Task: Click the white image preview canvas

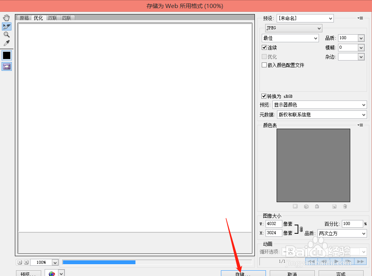Action: coord(135,128)
